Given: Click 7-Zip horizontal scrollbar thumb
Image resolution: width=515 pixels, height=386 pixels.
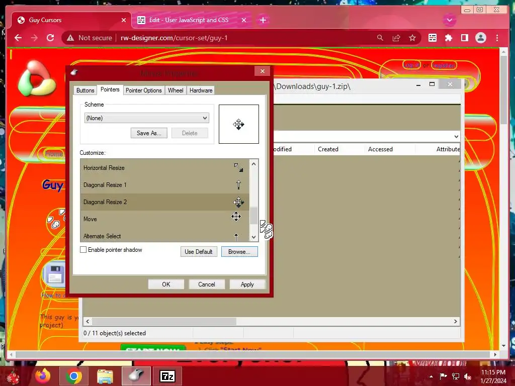Looking at the screenshot, I should coord(164,321).
